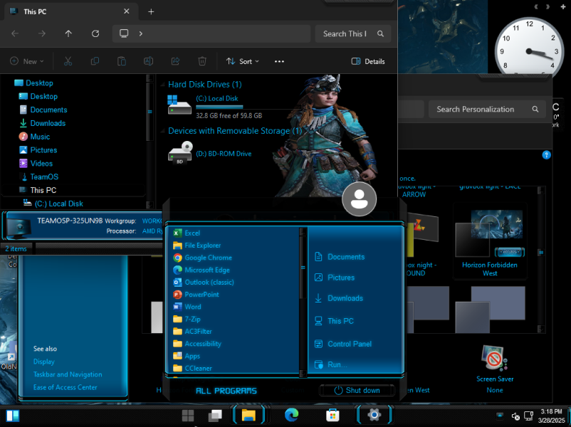Open Outlook (classic) from the Start menu

pyautogui.click(x=204, y=282)
